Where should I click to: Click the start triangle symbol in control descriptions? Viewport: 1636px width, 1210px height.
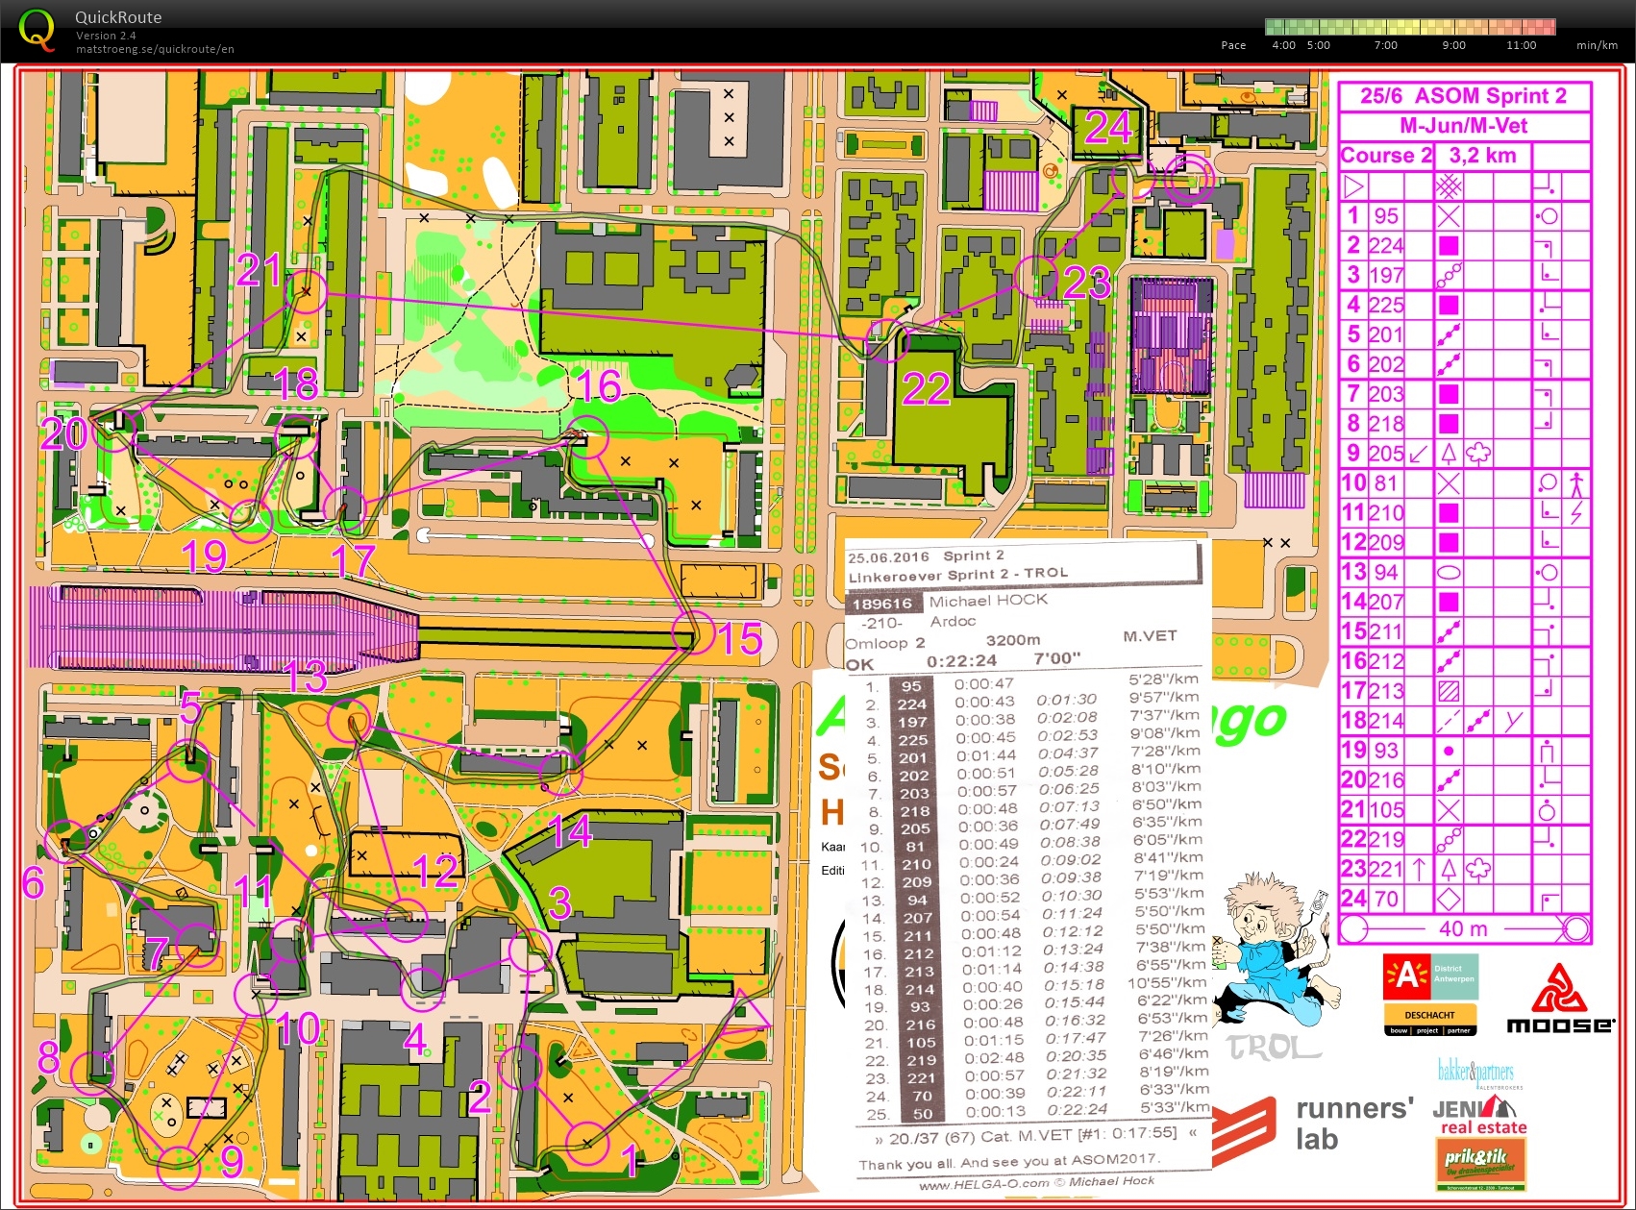1353,185
